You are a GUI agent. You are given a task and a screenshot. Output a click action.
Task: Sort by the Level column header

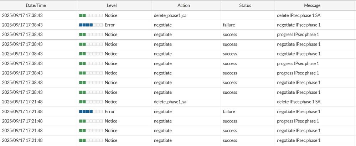pos(114,5)
